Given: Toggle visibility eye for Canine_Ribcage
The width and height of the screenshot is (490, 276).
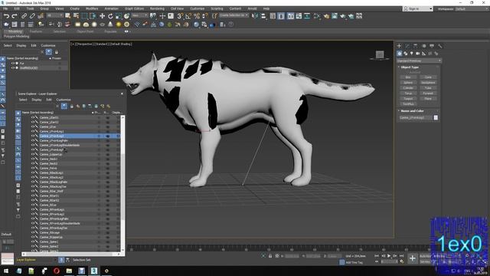Looking at the screenshot, I should click(33, 232).
